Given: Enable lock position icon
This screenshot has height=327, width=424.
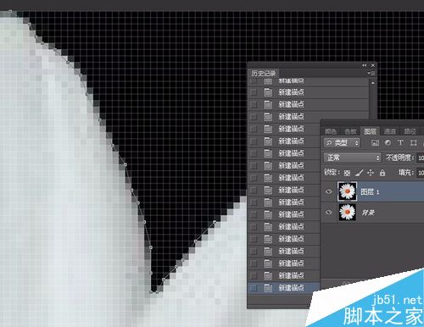Looking at the screenshot, I should (x=371, y=173).
